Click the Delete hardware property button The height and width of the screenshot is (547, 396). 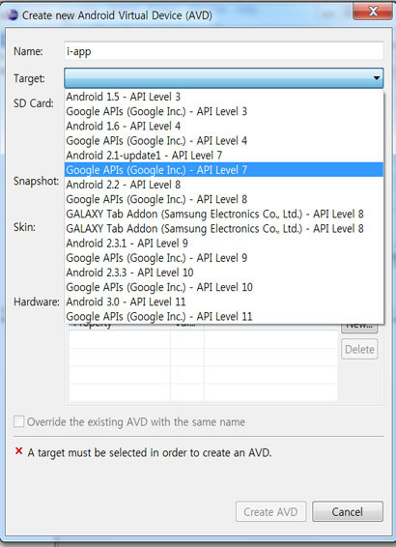[x=359, y=349]
